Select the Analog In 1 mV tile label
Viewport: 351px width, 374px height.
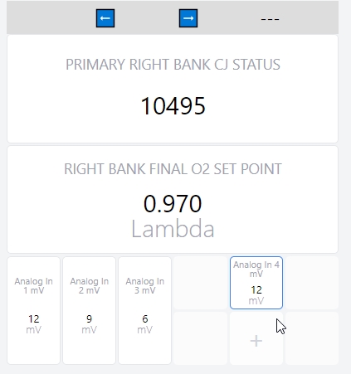(x=33, y=286)
